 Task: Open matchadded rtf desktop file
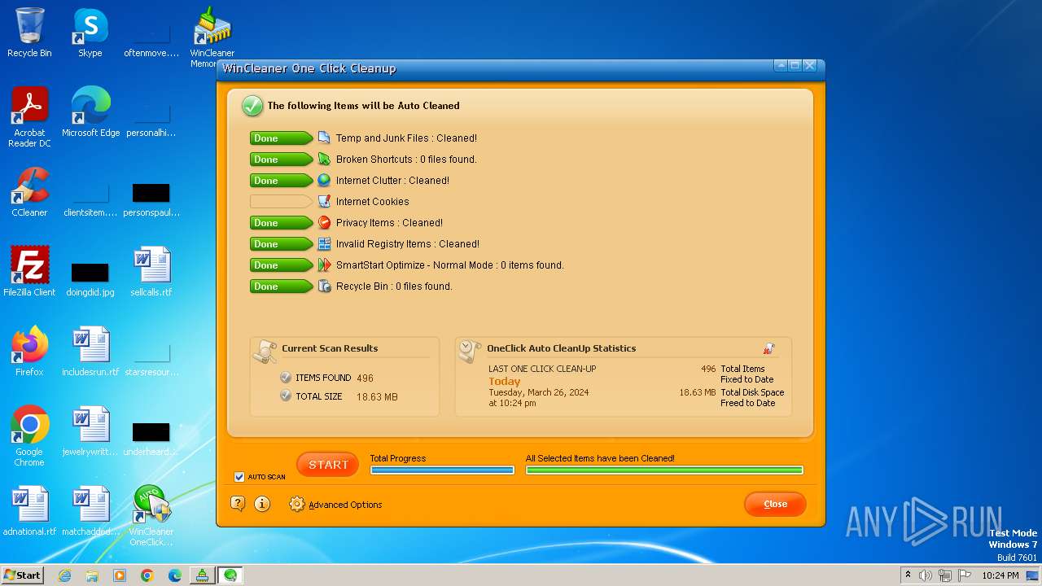pyautogui.click(x=90, y=511)
